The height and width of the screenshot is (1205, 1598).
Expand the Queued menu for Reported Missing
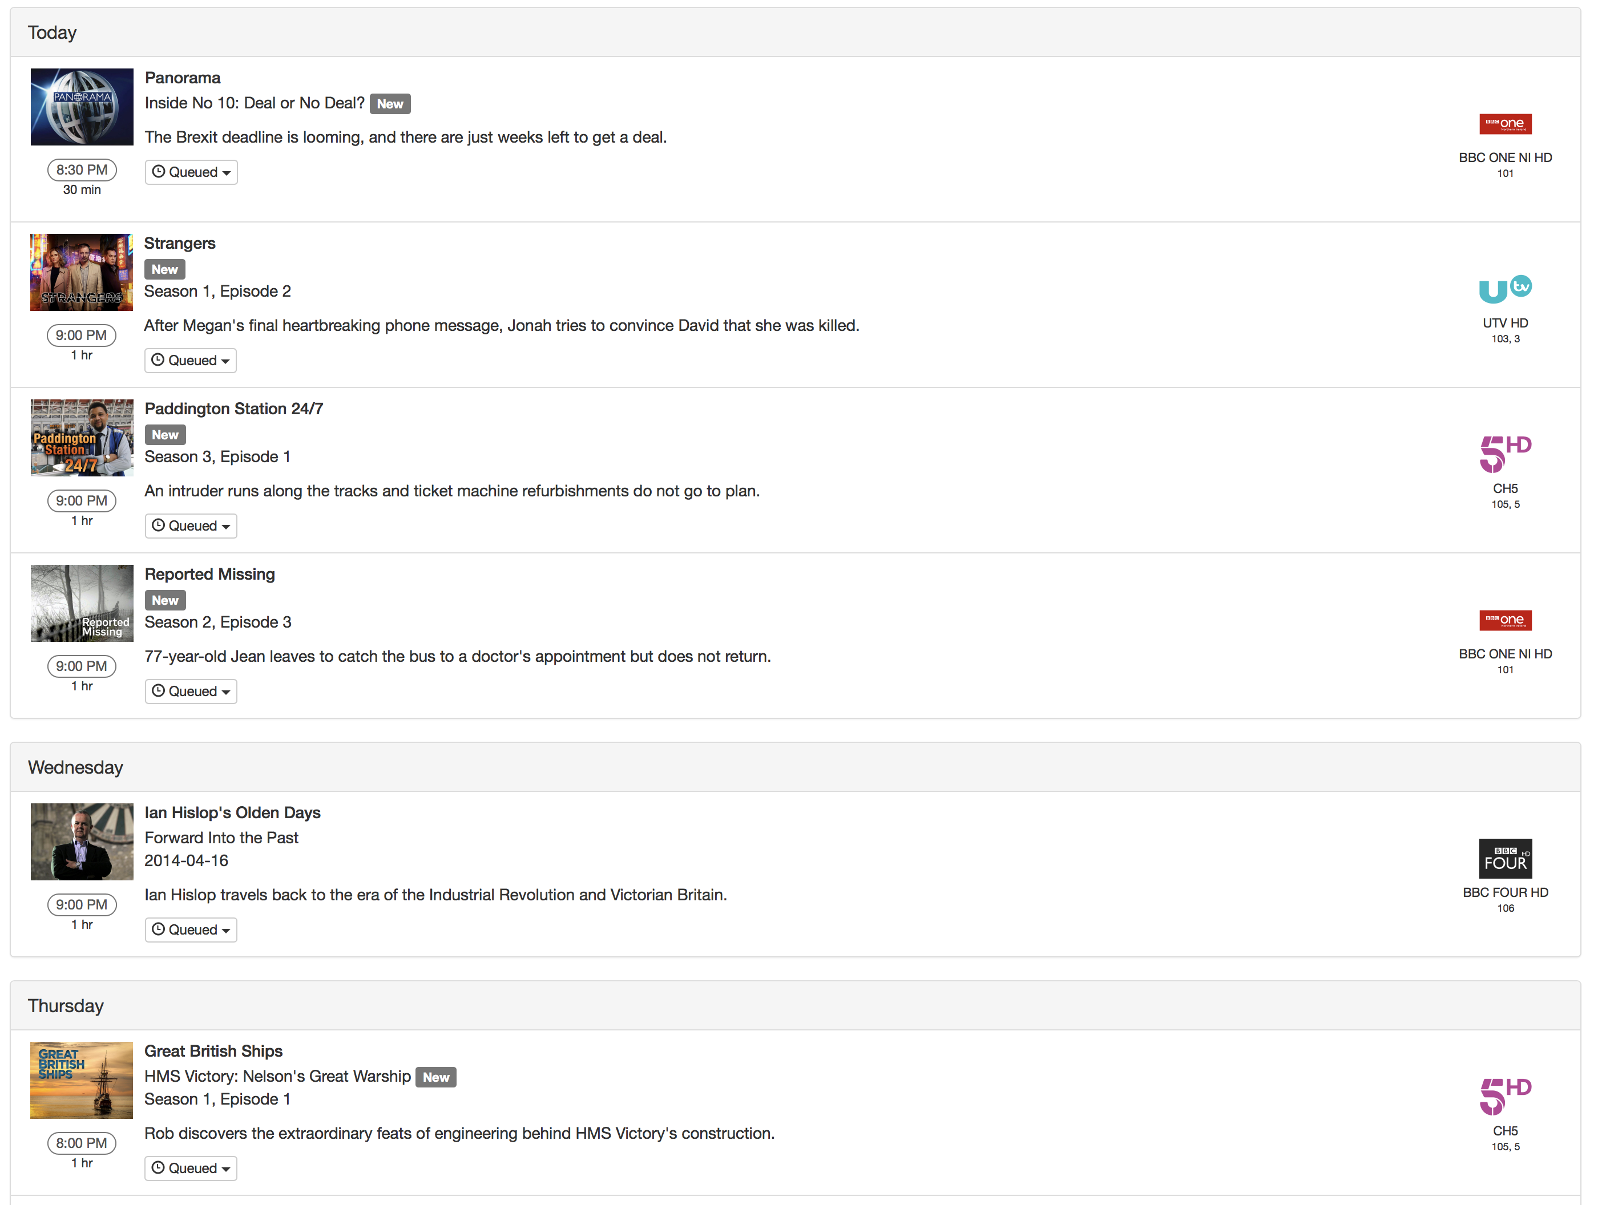(x=191, y=692)
